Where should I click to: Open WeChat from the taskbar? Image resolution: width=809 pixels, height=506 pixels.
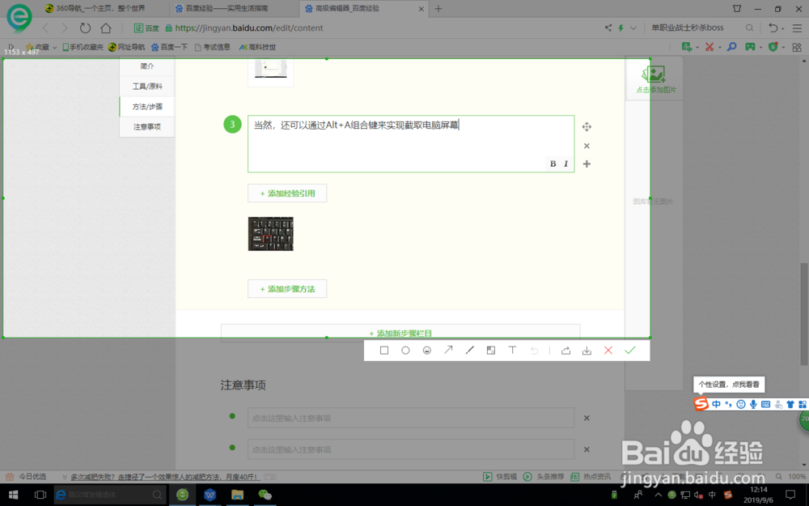point(265,495)
